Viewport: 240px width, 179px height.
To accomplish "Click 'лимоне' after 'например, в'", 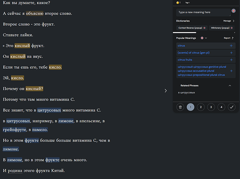I will tap(66, 121).
